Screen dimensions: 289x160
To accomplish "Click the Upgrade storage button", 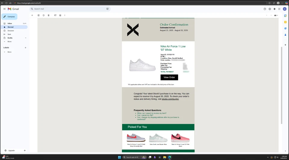I will [x=15, y=151].
